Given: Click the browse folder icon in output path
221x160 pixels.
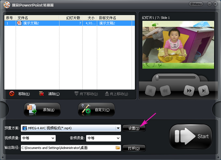Looking at the screenshot, I should pos(118,148).
